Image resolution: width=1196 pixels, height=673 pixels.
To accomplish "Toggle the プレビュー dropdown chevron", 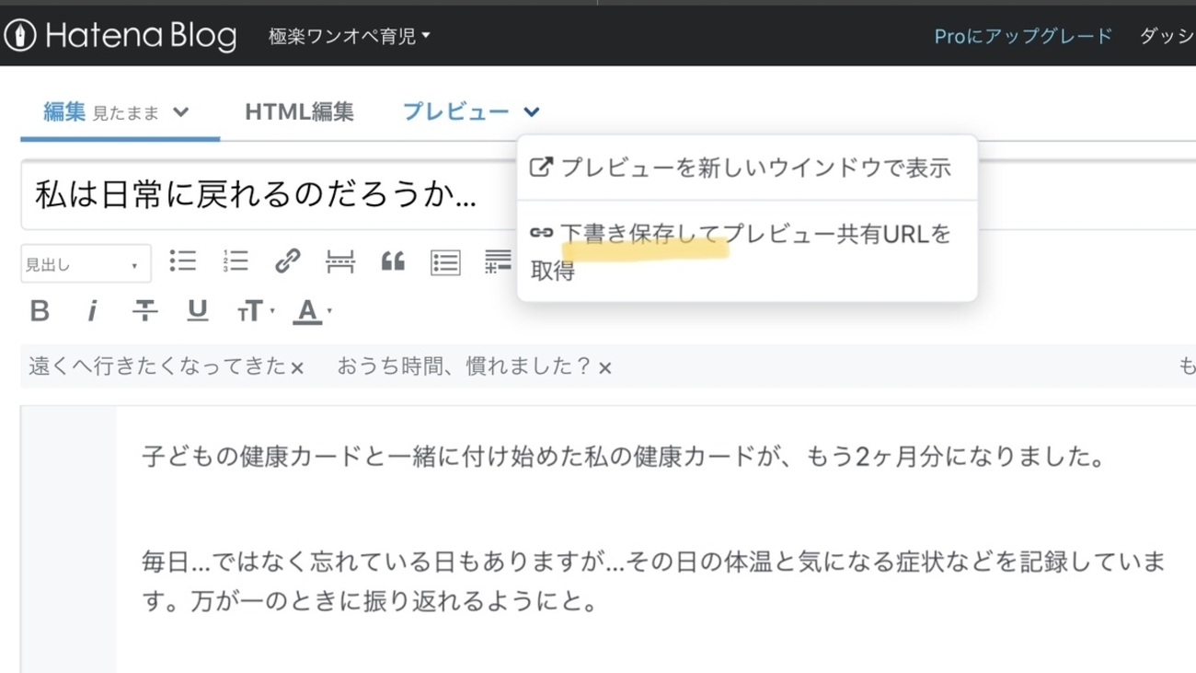I will 531,112.
